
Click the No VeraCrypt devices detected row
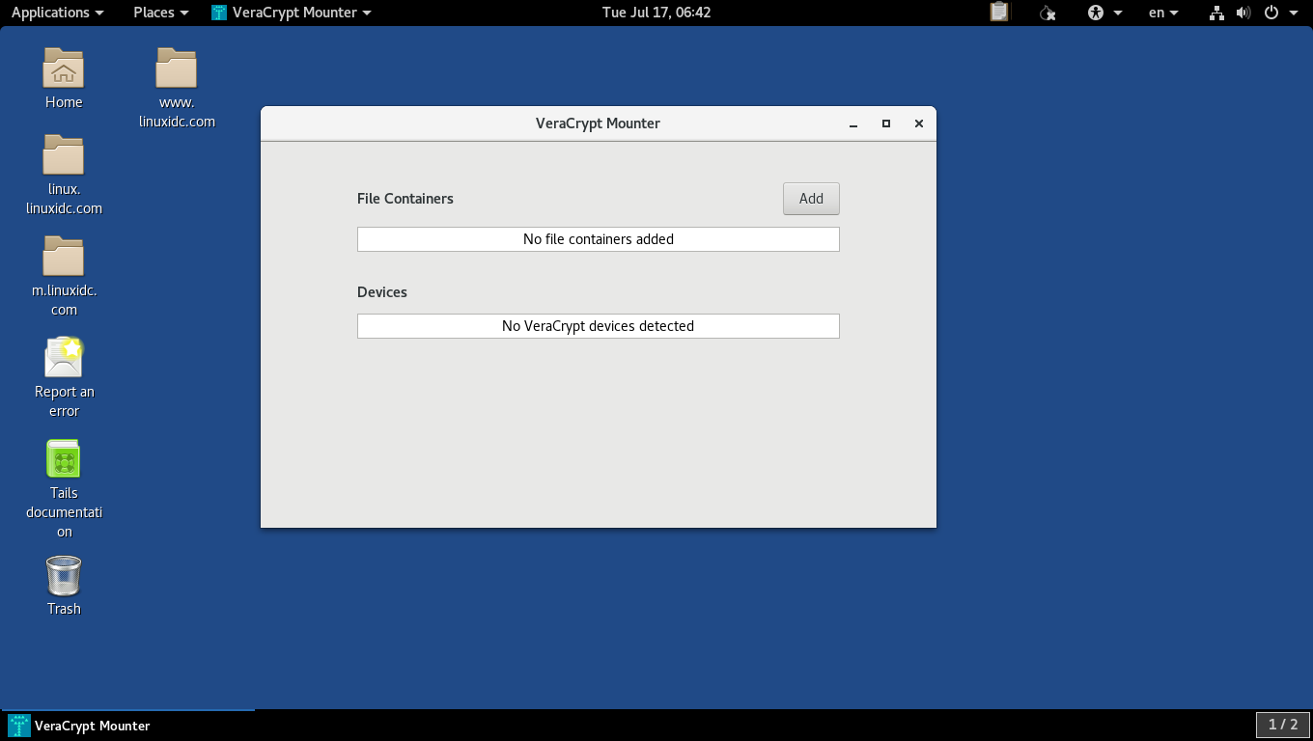tap(599, 326)
